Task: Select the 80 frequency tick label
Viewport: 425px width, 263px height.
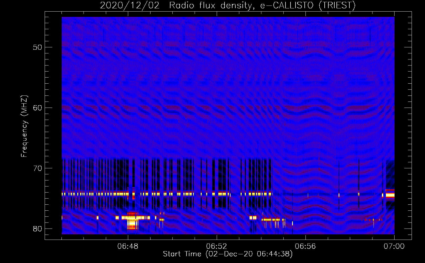Action: click(38, 229)
